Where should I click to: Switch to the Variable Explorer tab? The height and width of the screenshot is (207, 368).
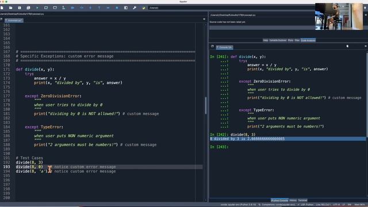pyautogui.click(x=278, y=40)
